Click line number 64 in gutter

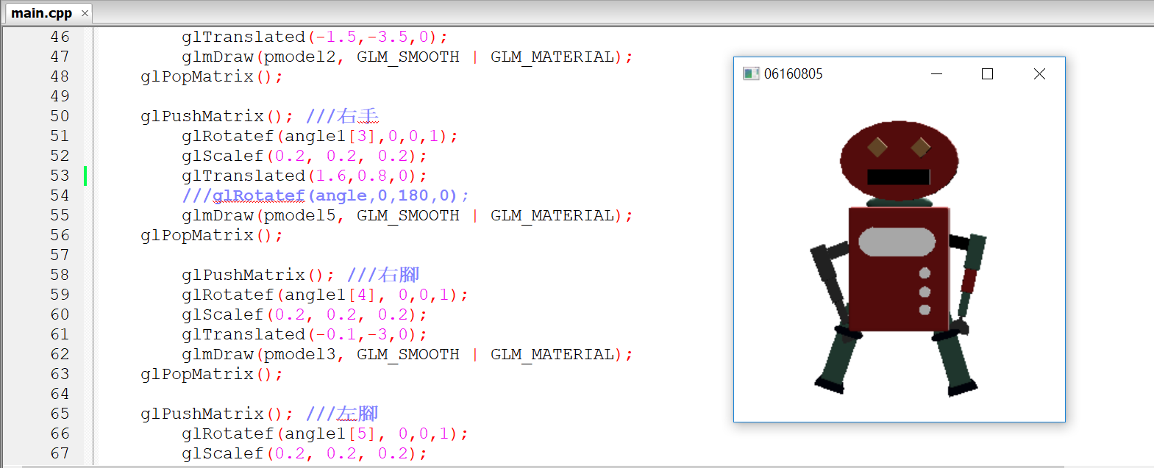60,394
